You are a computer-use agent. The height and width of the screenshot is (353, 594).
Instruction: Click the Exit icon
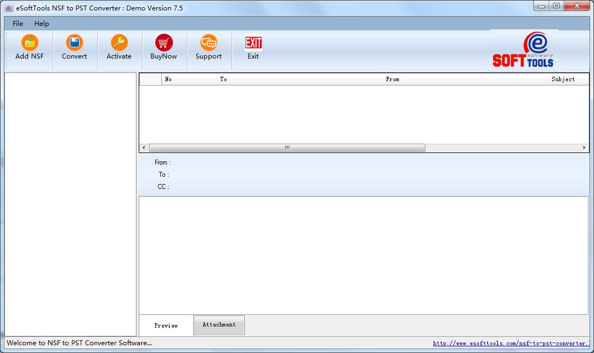253,49
